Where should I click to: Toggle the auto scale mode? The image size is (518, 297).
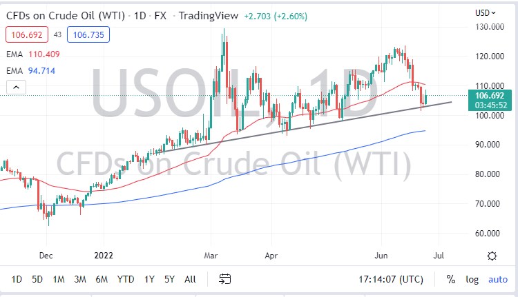coord(497,279)
